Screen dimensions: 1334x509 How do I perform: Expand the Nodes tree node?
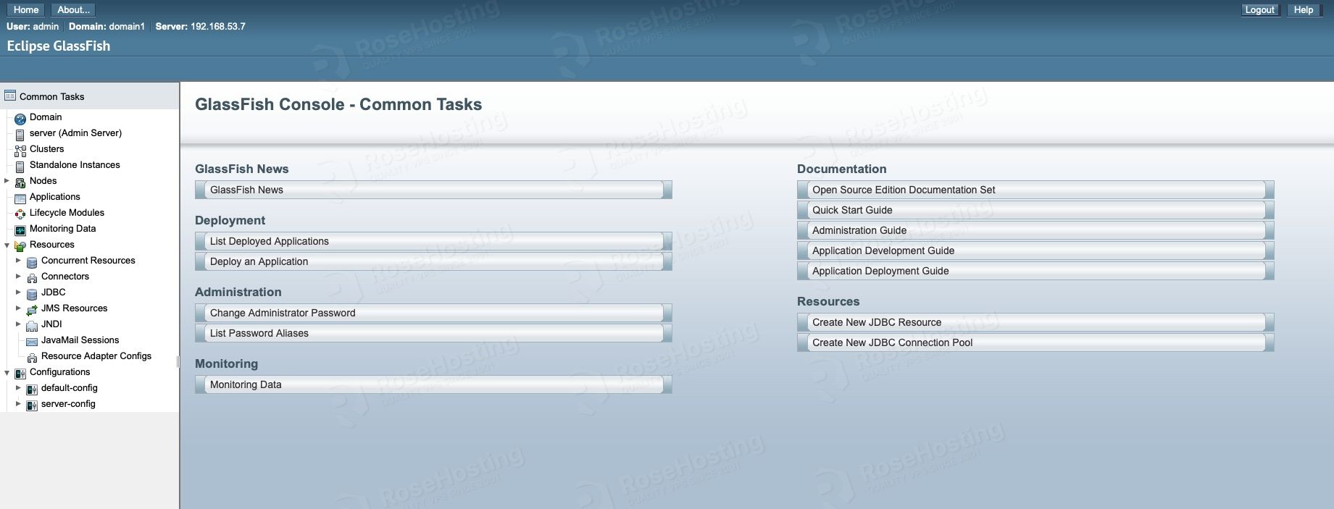[x=7, y=180]
